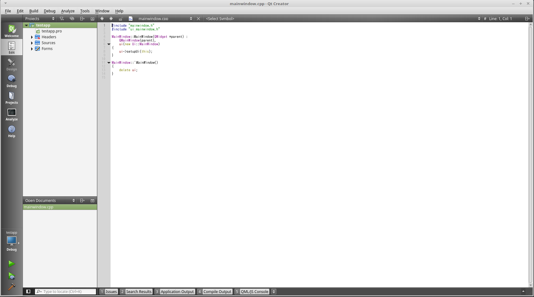The image size is (534, 297).
Task: Open the Help mode
Action: click(x=12, y=131)
